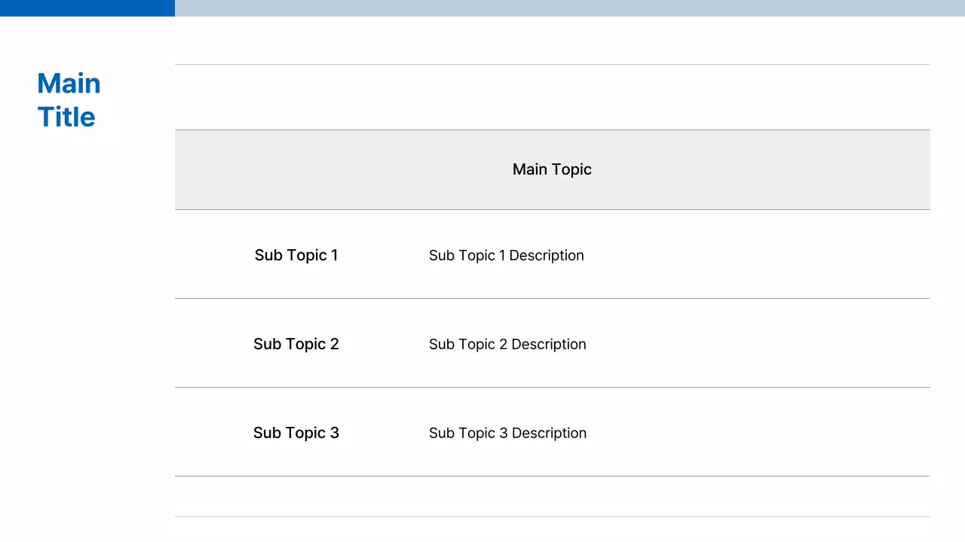Viewport: 965px width, 542px height.
Task: Click the word "Title" in the blue title
Action: (x=66, y=117)
